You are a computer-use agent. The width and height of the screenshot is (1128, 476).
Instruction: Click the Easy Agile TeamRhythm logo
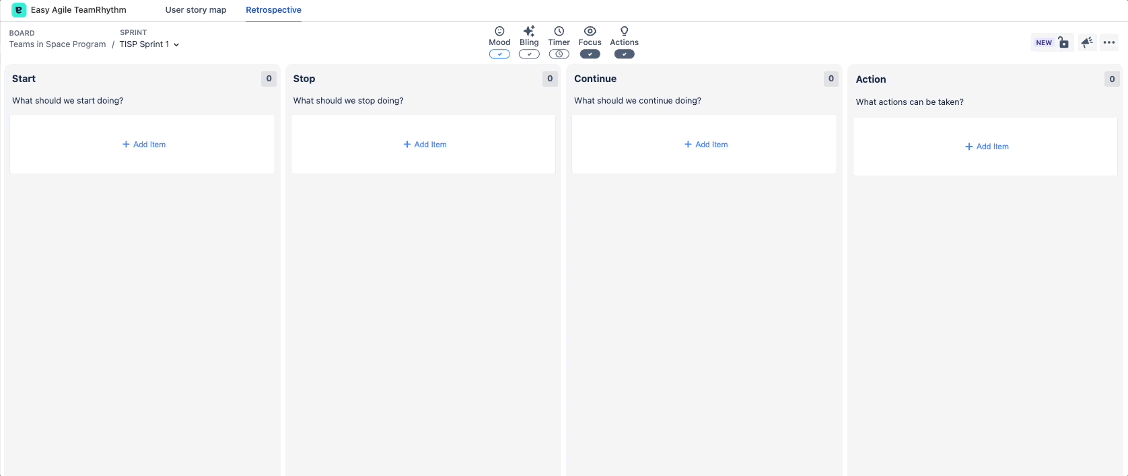[x=19, y=10]
